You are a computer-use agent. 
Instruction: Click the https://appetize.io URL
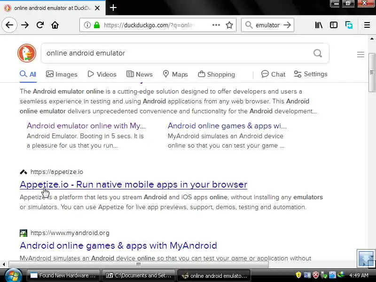coord(57,172)
